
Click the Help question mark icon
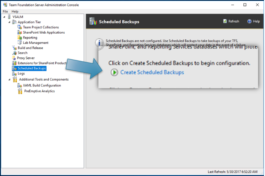click(x=249, y=21)
